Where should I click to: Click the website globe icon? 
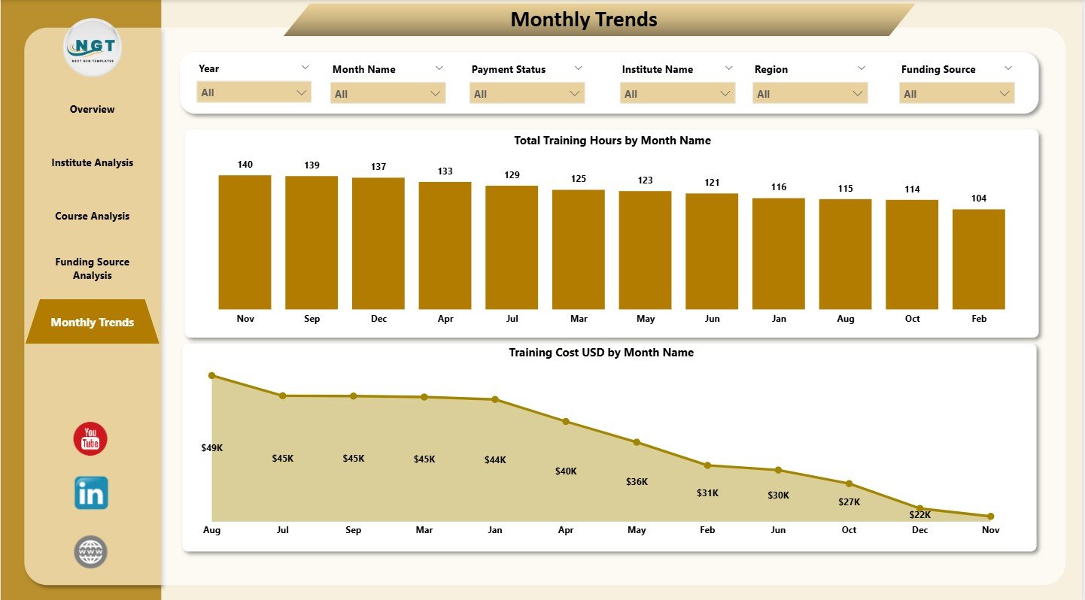(x=90, y=551)
